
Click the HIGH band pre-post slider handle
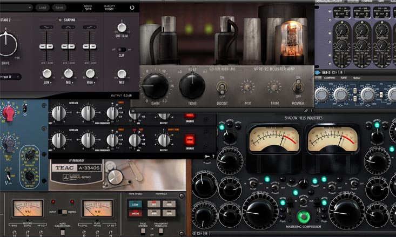coord(90,46)
